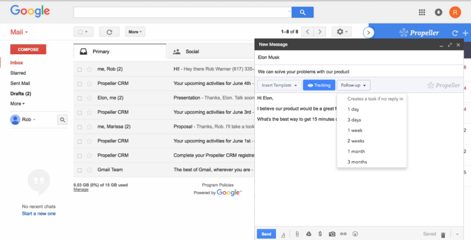Image resolution: width=471 pixels, height=240 pixels.
Task: Select the June 4th activities email checkbox
Action: (80, 84)
